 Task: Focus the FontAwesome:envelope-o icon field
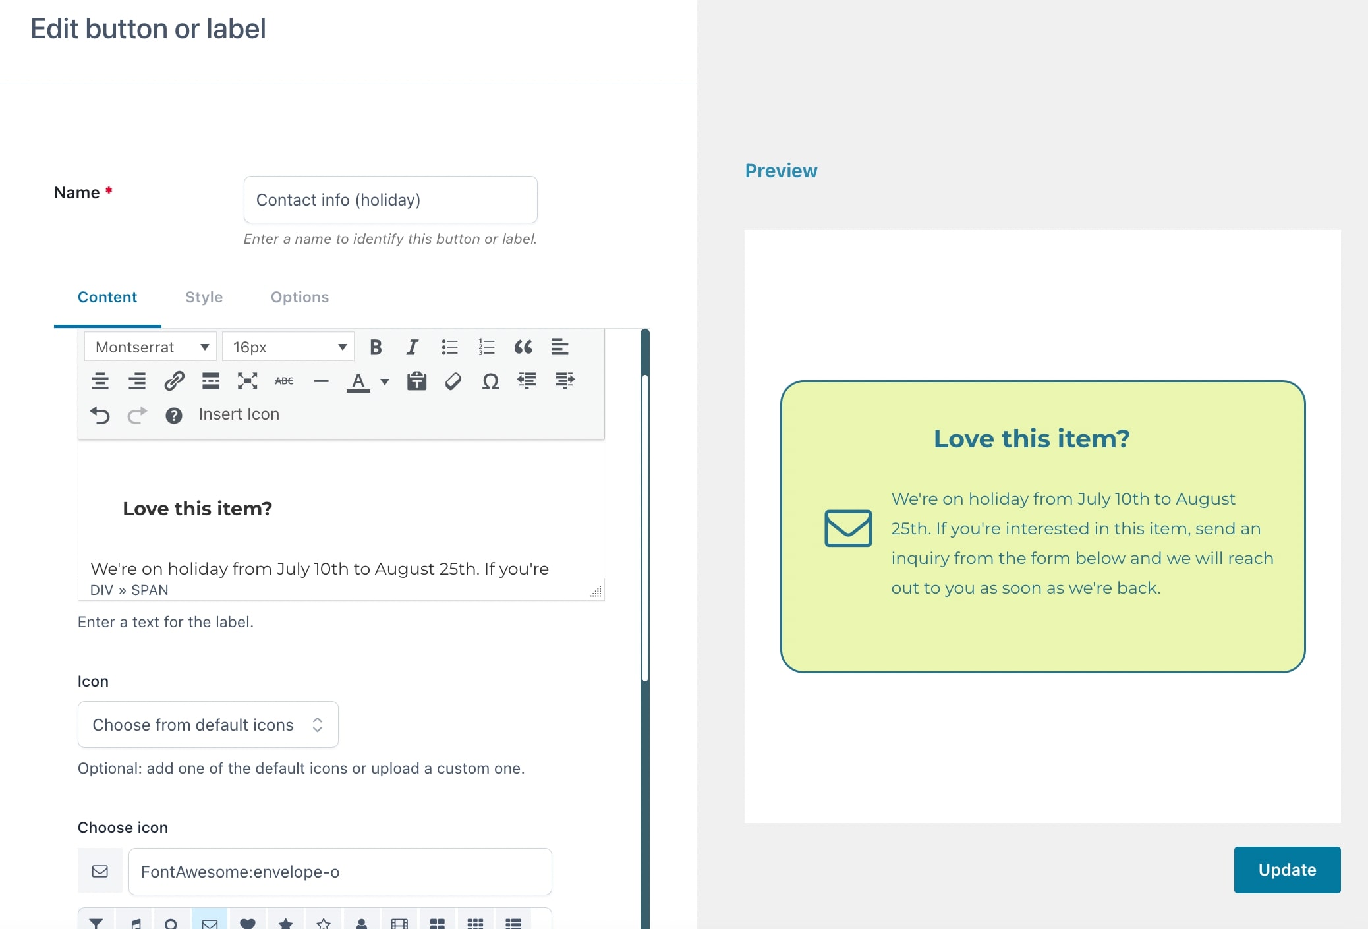tap(340, 872)
